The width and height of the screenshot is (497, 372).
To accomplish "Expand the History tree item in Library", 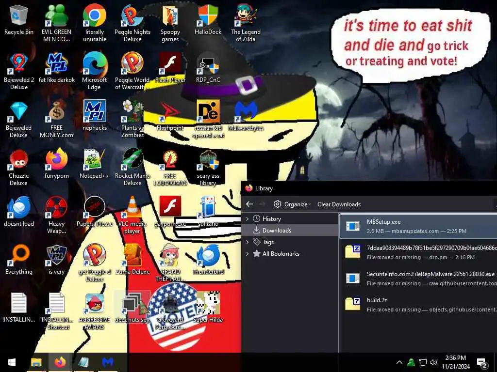I will pos(247,218).
